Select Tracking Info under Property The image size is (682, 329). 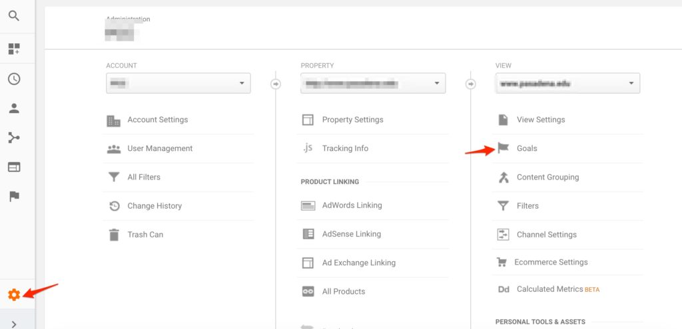point(344,148)
